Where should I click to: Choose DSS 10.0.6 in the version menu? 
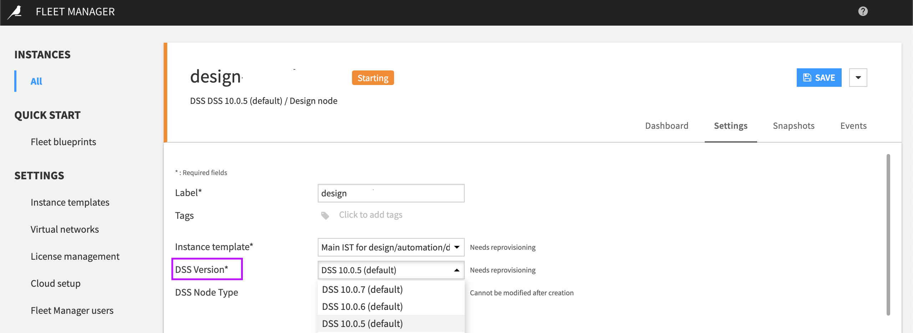tap(362, 306)
